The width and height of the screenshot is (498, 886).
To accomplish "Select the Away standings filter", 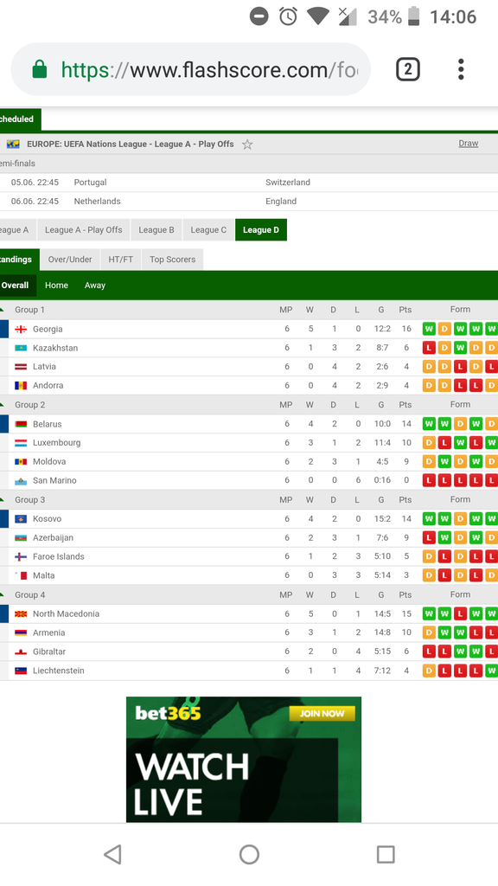I will [95, 286].
